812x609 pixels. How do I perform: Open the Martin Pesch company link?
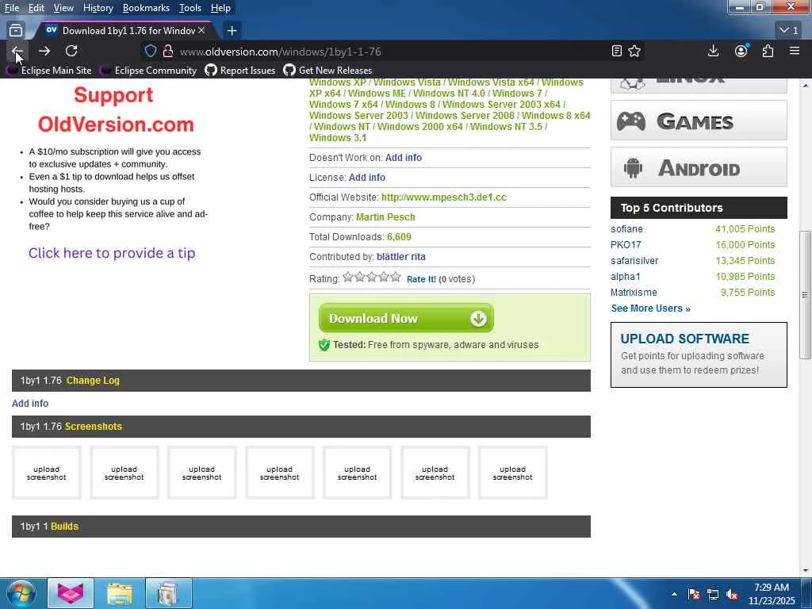point(385,217)
